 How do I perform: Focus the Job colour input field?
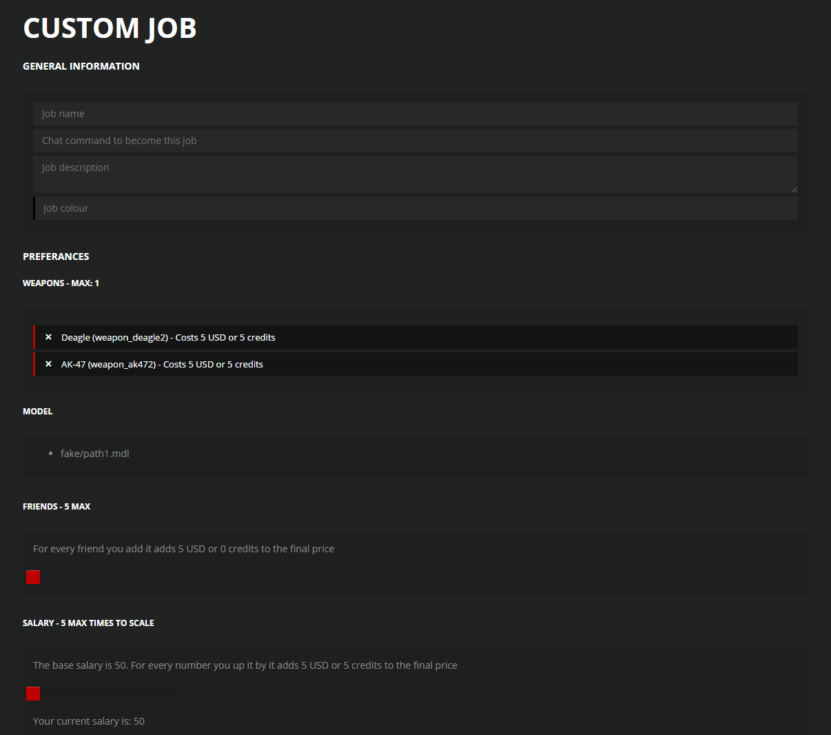pyautogui.click(x=416, y=208)
